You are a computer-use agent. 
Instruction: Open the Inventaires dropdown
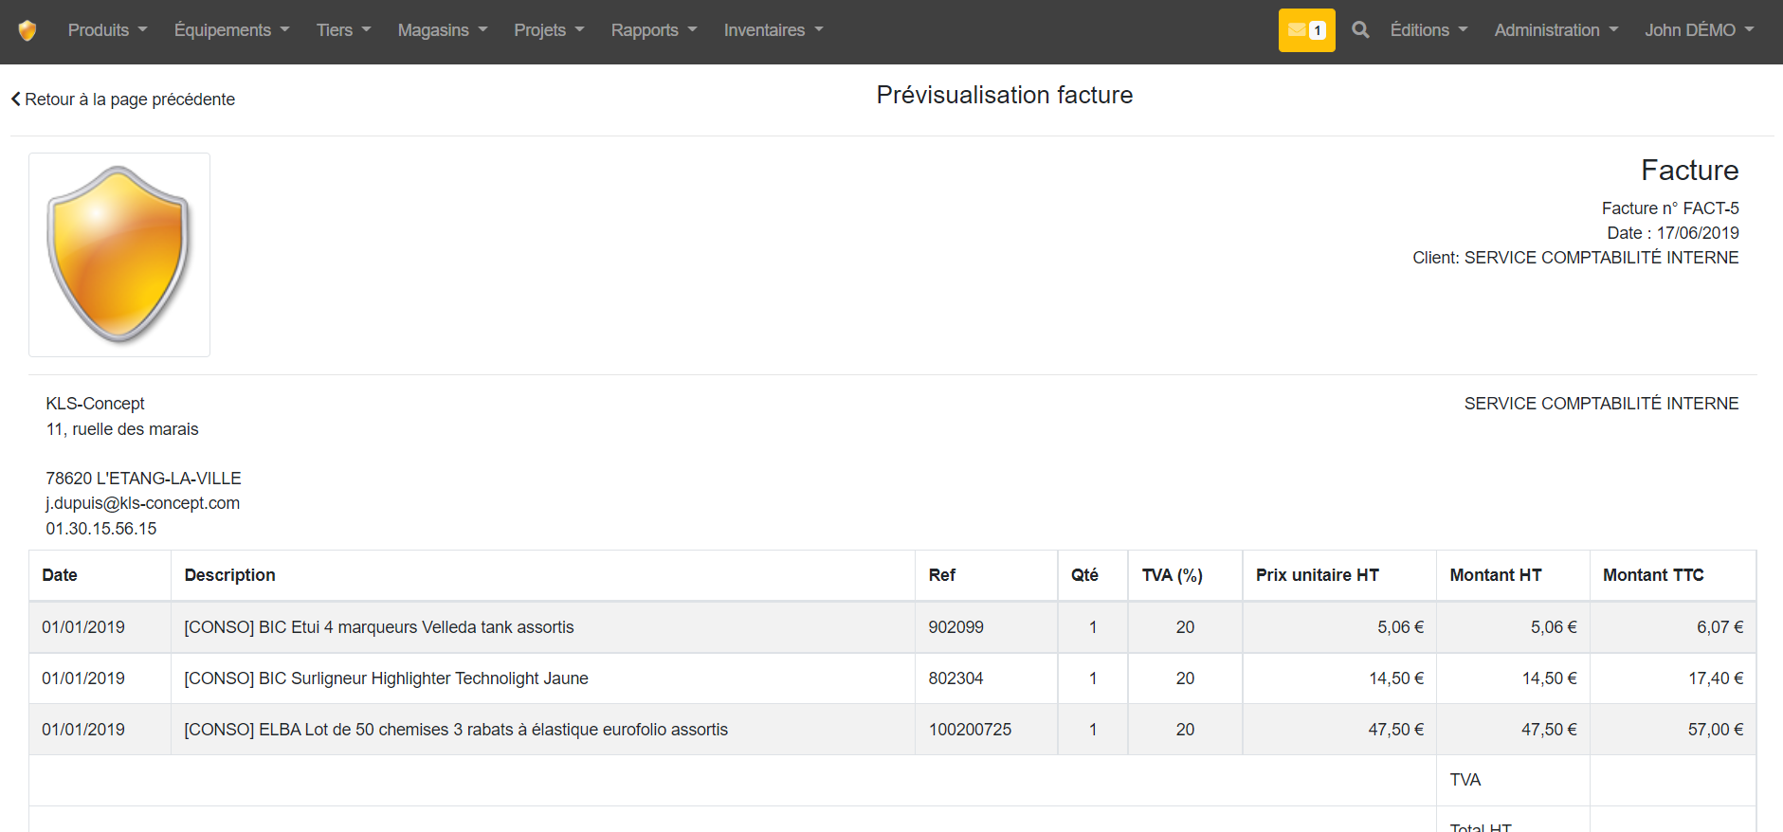point(773,30)
